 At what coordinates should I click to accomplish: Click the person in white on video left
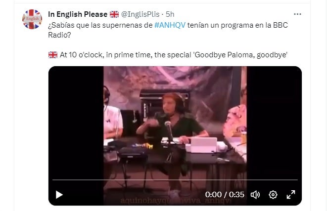113,117
